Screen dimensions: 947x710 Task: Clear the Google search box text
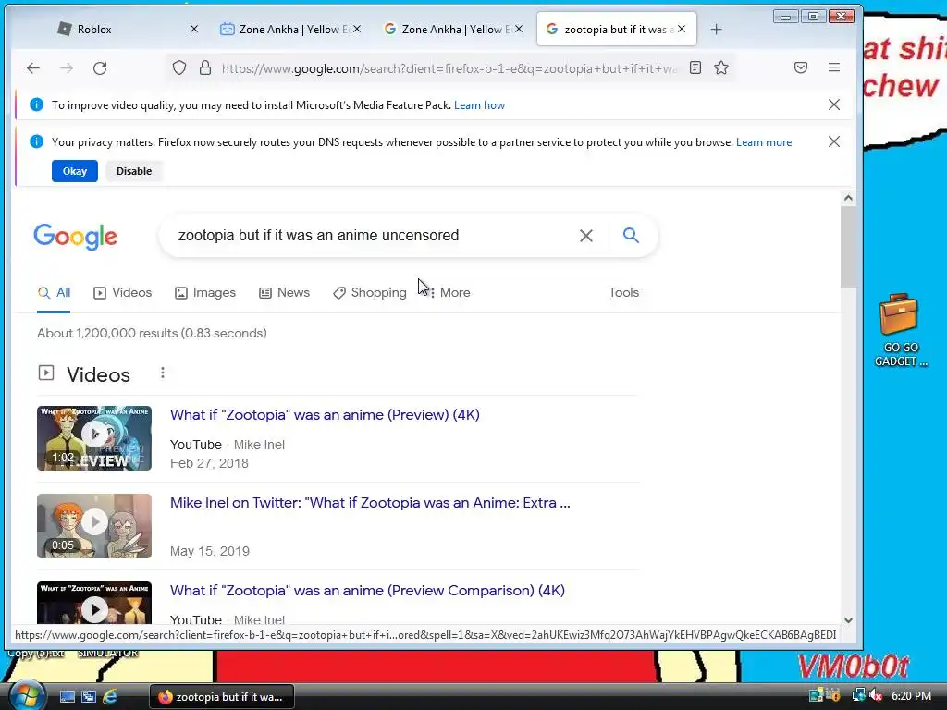point(585,236)
